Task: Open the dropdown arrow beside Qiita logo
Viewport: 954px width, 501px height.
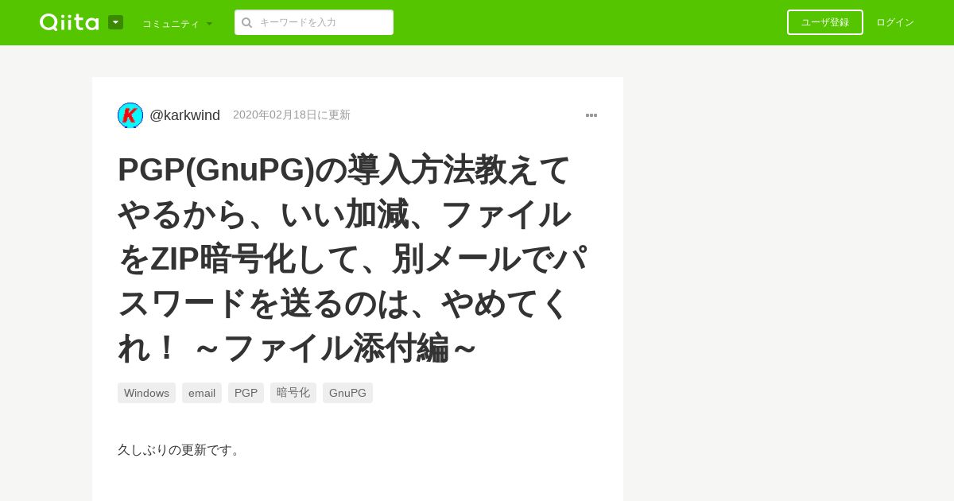Action: pyautogui.click(x=115, y=22)
